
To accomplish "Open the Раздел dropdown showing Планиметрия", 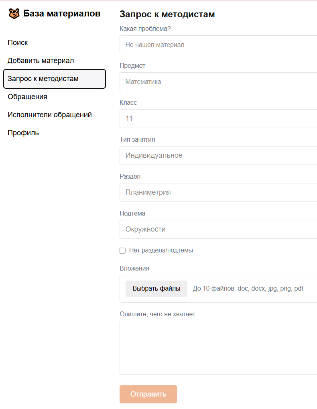I will click(x=218, y=193).
